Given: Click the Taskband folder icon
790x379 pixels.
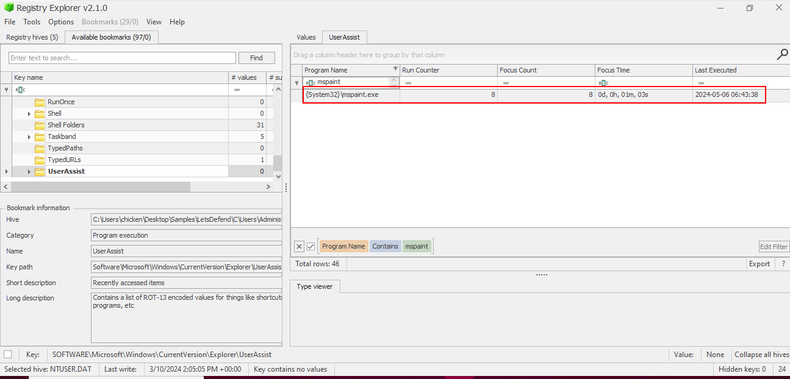Looking at the screenshot, I should 40,136.
